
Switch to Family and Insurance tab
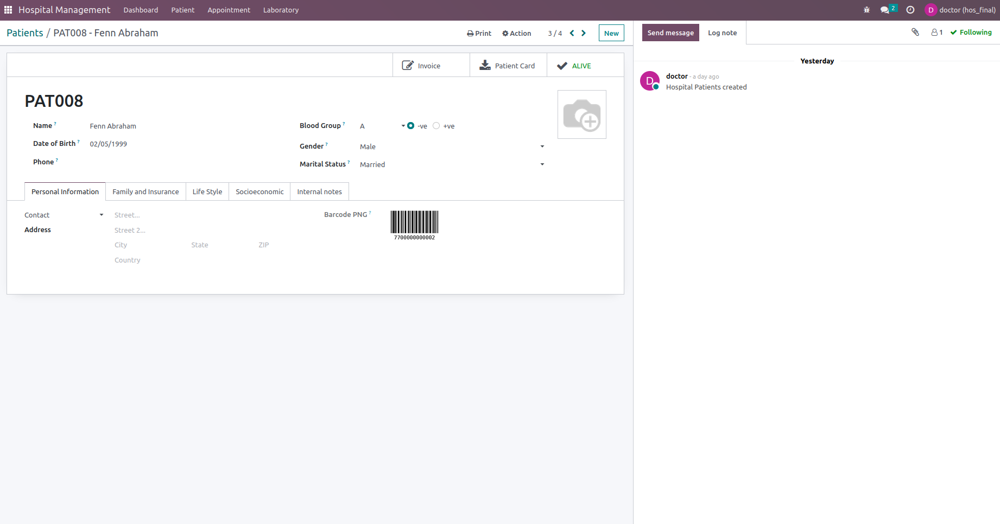coord(145,191)
